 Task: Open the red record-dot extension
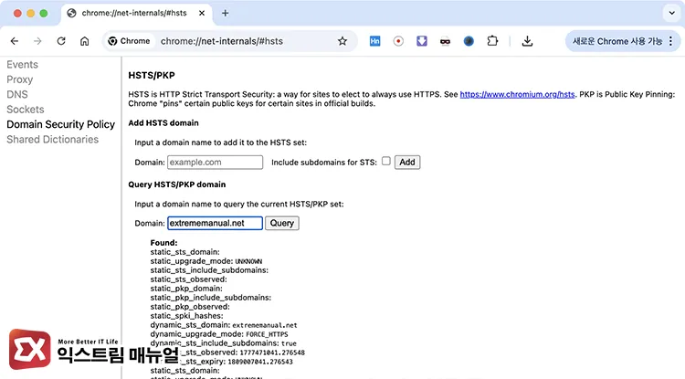point(398,41)
